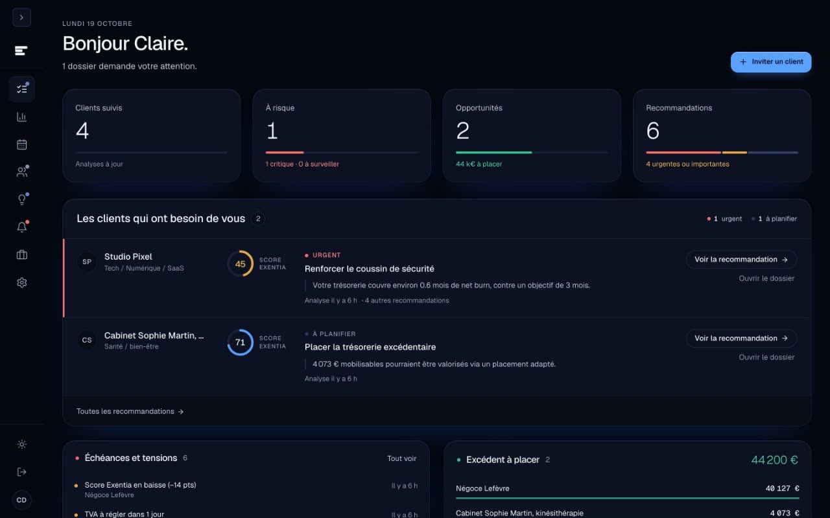Open the clients people icon in the sidebar

pyautogui.click(x=21, y=172)
